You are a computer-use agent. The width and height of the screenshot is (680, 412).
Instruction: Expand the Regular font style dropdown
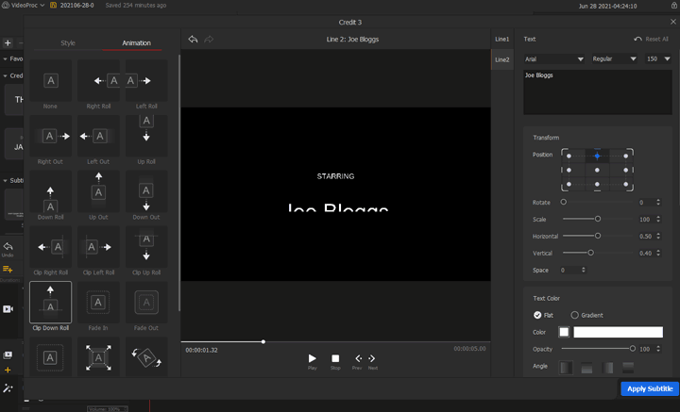click(614, 58)
